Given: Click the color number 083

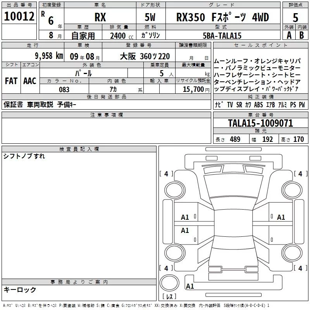Looking at the screenshot, I should 64,90.
